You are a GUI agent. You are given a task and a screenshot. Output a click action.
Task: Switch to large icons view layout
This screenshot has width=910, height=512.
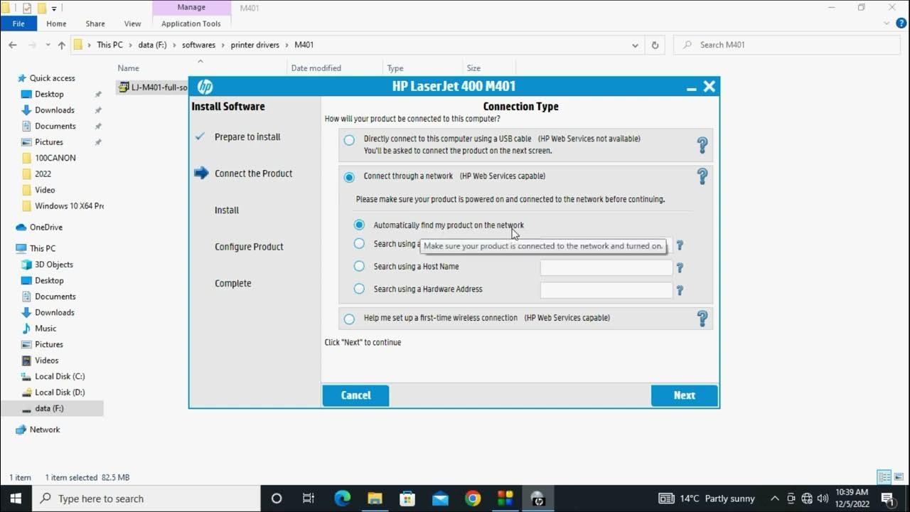[899, 477]
